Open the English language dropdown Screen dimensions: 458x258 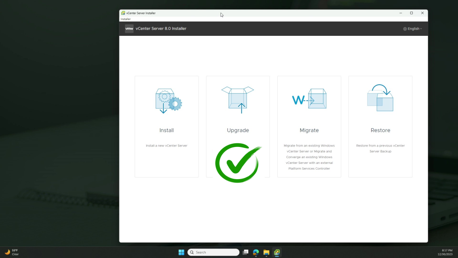[412, 29]
